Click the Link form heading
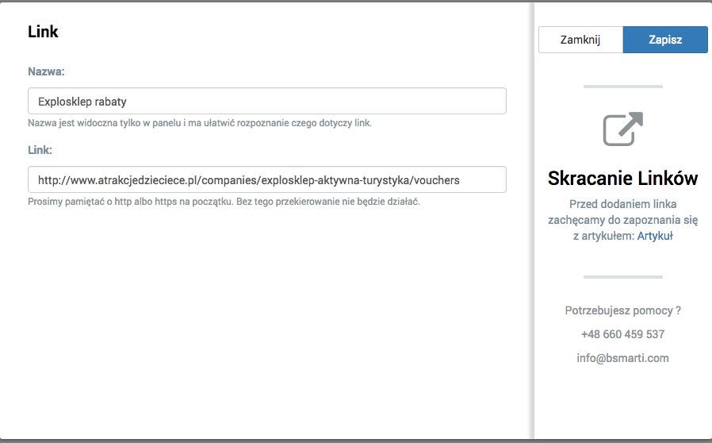The height and width of the screenshot is (443, 712). [43, 32]
